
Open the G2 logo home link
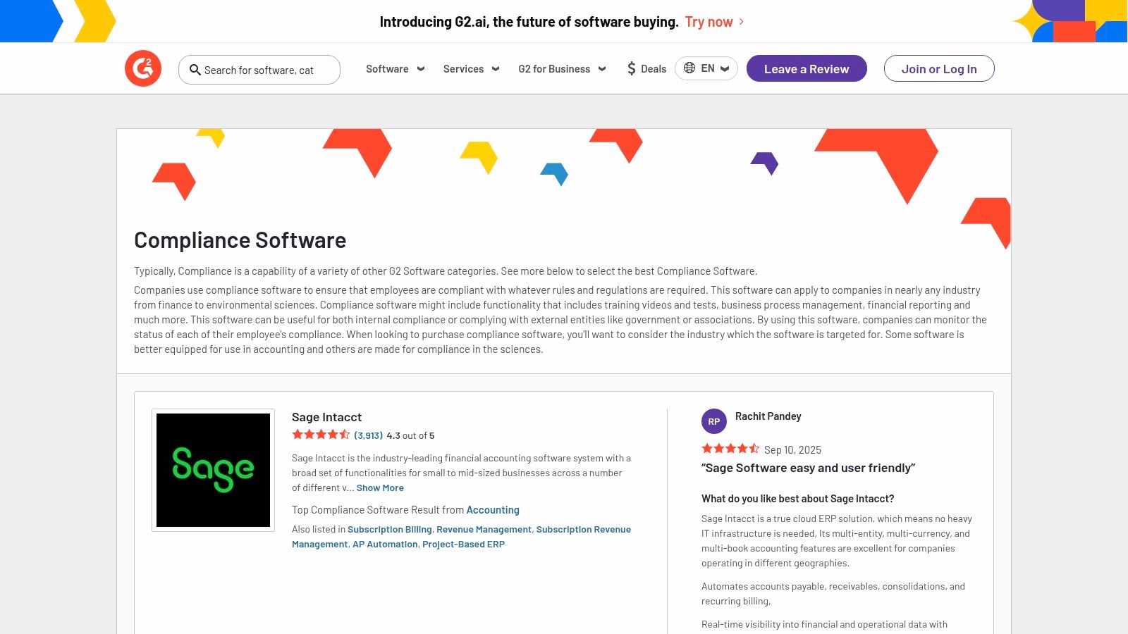143,68
